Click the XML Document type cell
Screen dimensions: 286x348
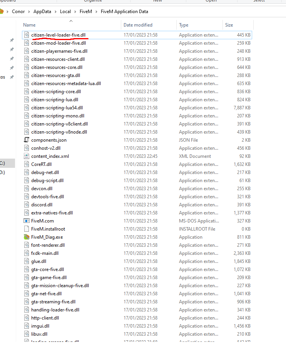pyautogui.click(x=195, y=156)
